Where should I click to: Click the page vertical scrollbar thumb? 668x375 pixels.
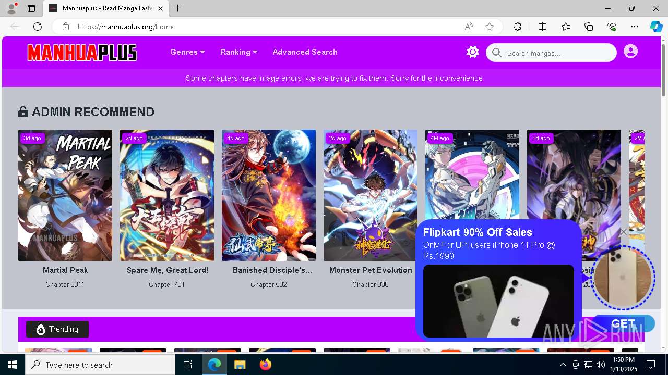tap(663, 70)
